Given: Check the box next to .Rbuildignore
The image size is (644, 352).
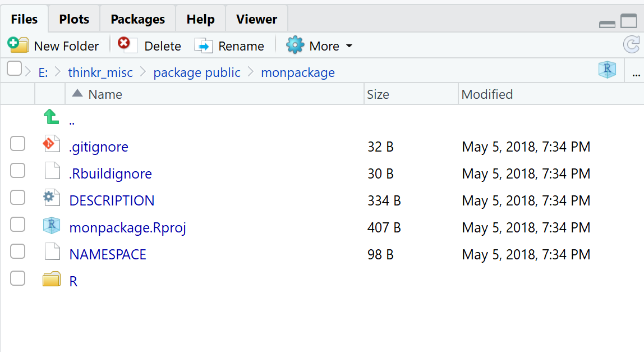Looking at the screenshot, I should point(18,171).
